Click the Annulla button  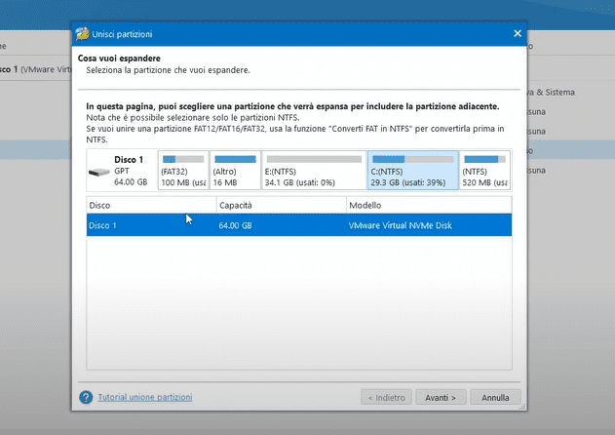[495, 398]
